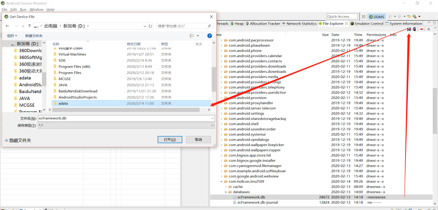The width and height of the screenshot is (438, 210).
Task: Click the yellow back-arrow last edit icon
Action: click(x=409, y=17)
